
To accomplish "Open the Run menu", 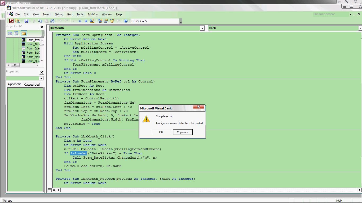I will point(70,14).
